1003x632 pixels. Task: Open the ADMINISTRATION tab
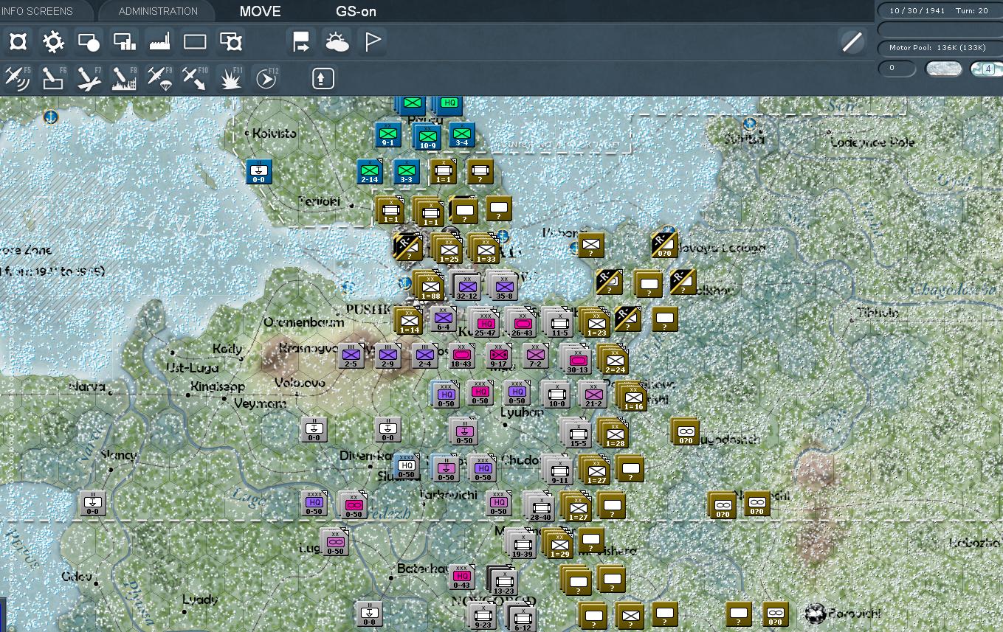pos(158,11)
